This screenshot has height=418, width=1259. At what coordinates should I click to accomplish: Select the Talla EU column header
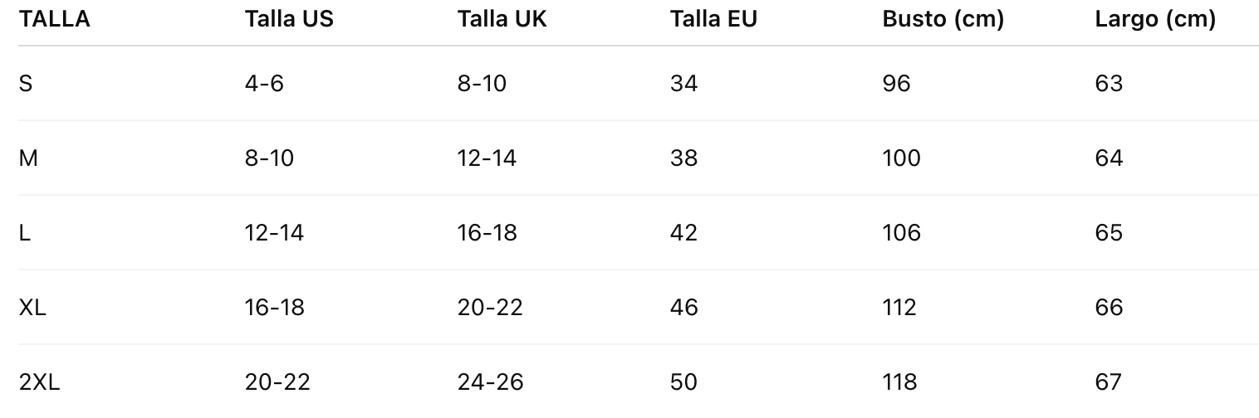coord(713,20)
